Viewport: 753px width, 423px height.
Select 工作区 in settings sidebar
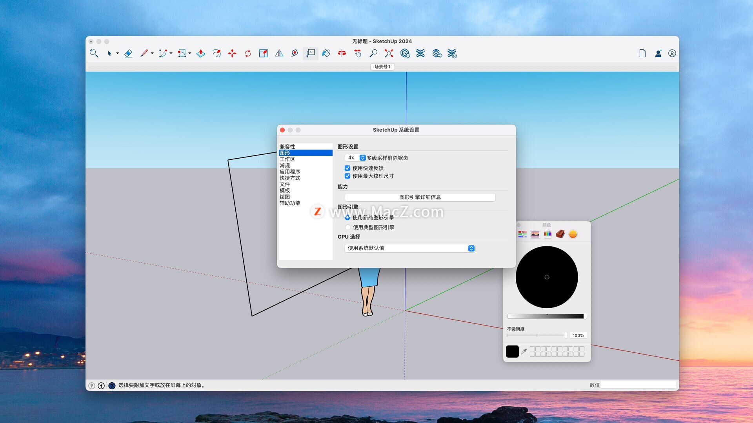click(306, 159)
